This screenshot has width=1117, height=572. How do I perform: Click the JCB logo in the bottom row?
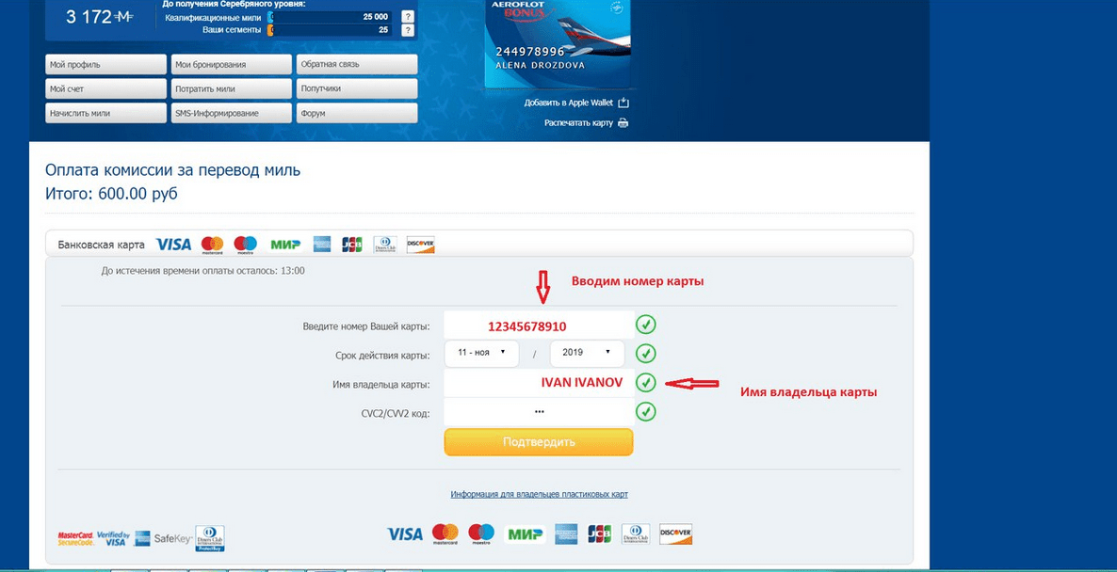coord(600,533)
